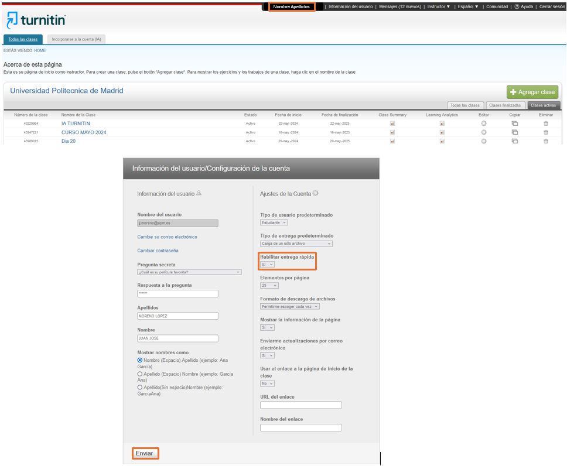567x466 pixels.
Task: Focus the Nombre input field
Action: [x=177, y=338]
